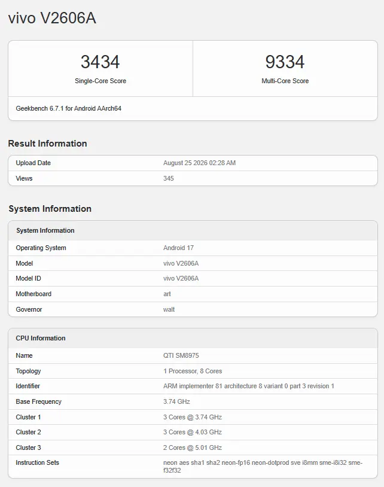384x487 pixels.
Task: Click the Cluster 2 label
Action: (x=28, y=432)
